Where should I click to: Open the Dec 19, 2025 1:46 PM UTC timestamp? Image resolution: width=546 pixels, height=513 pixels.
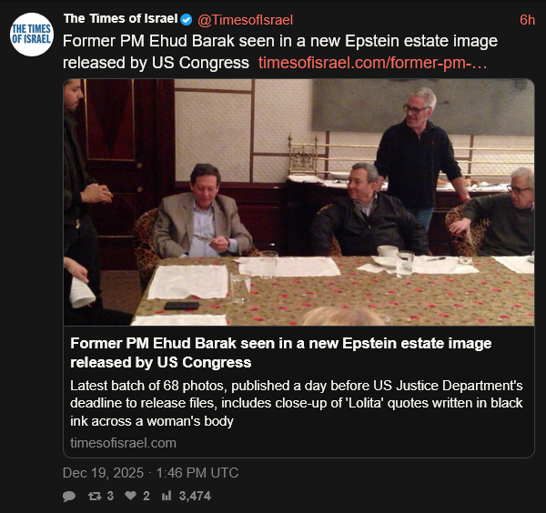pyautogui.click(x=150, y=473)
